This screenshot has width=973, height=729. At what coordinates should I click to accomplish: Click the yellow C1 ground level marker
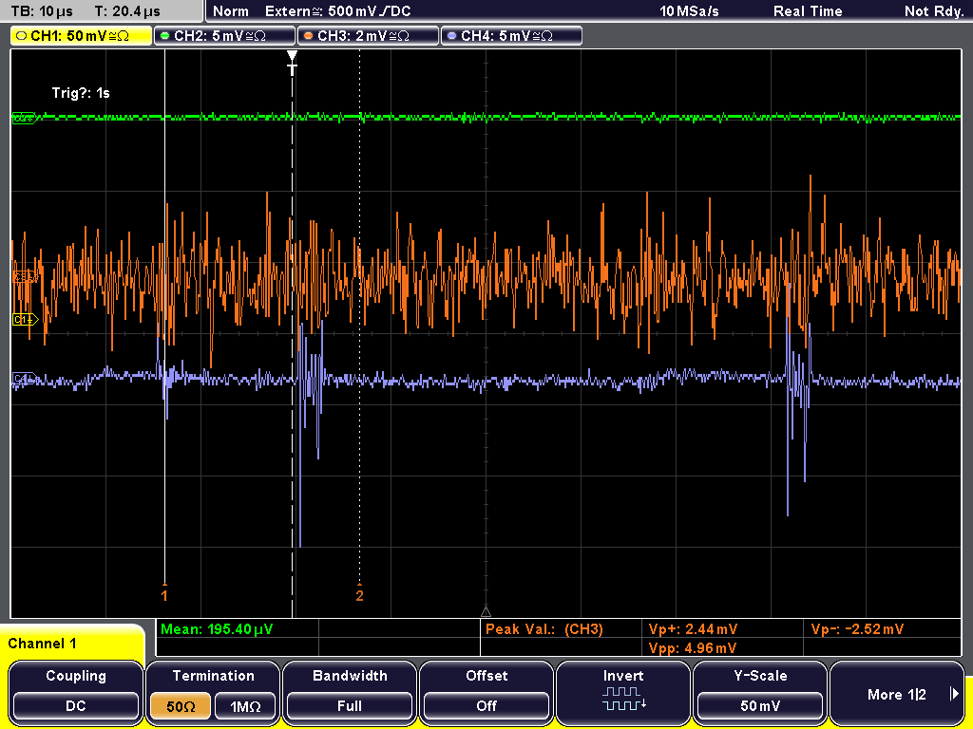26,320
